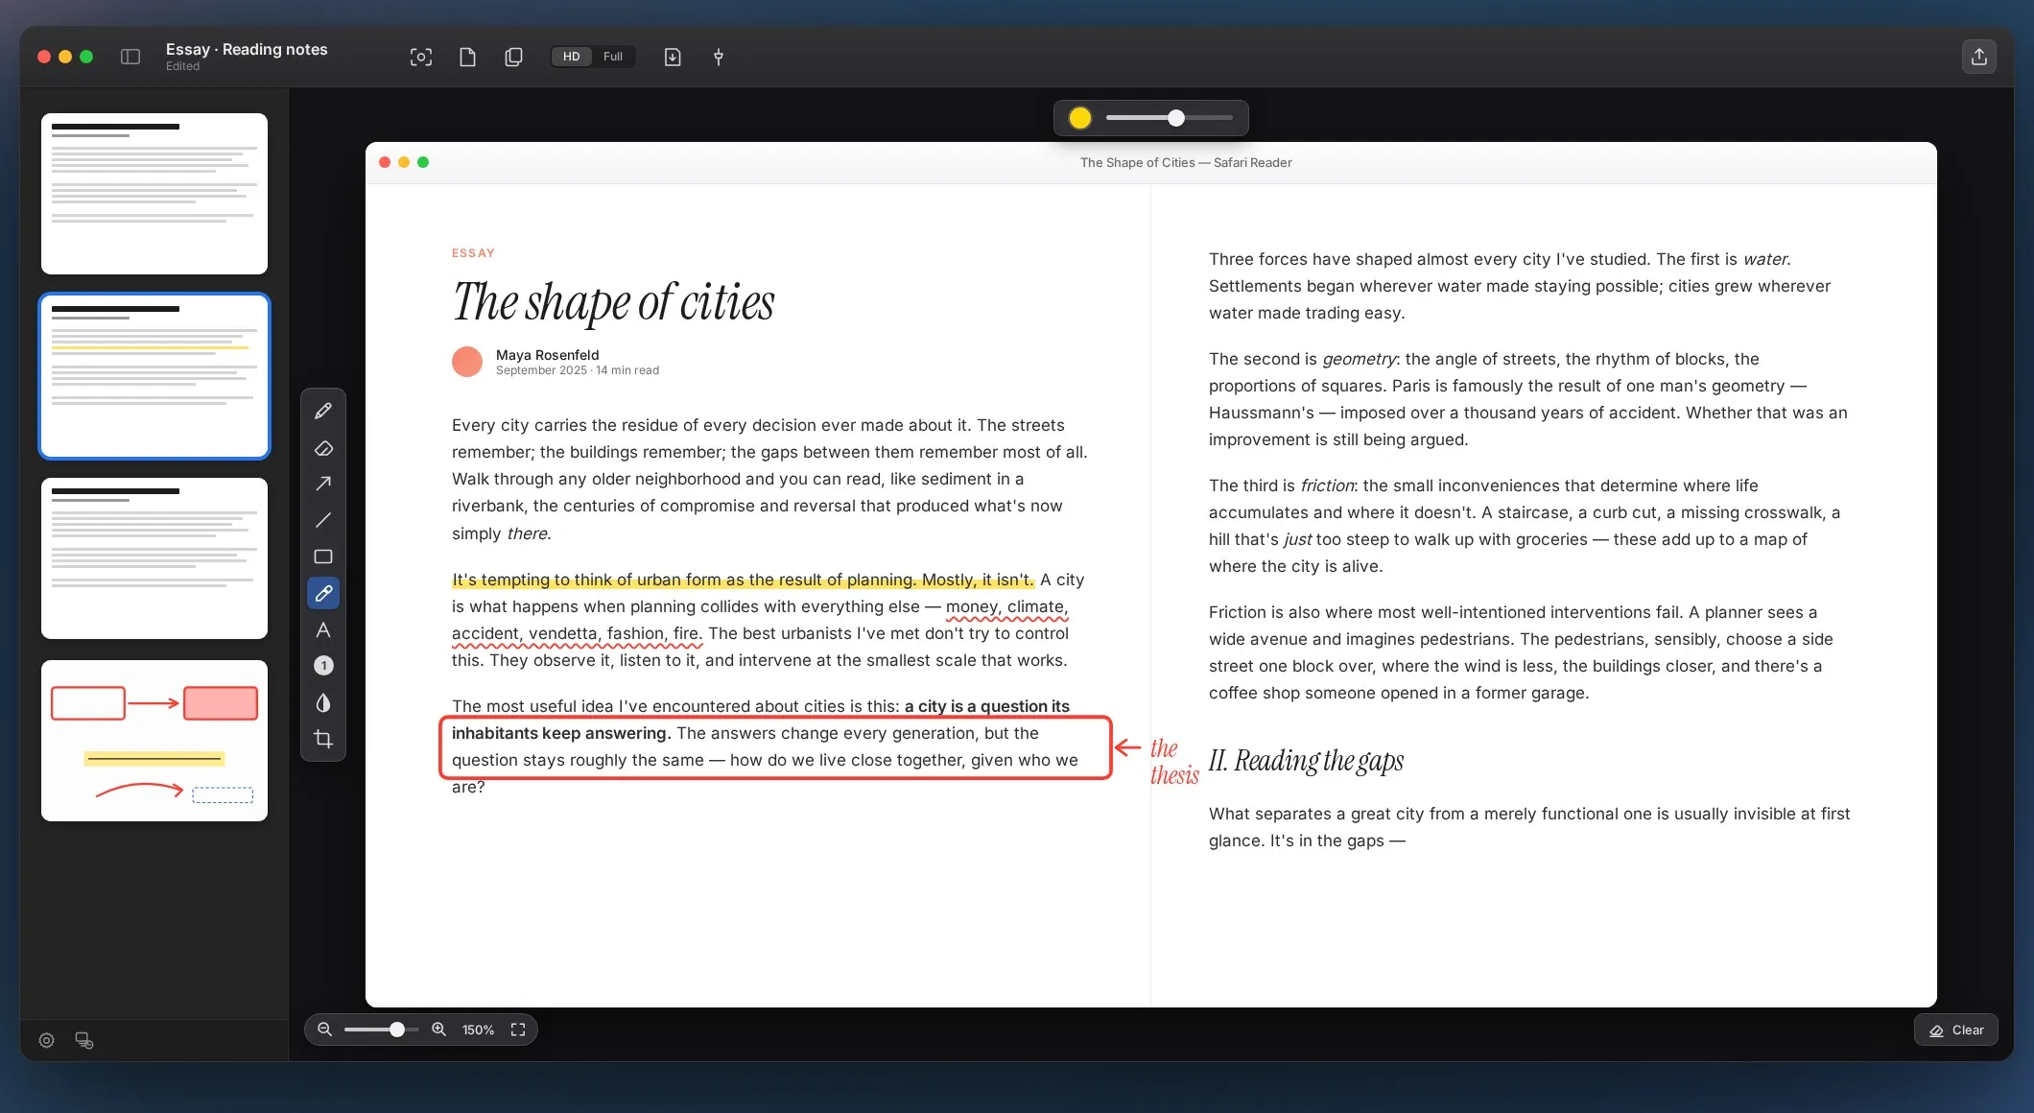Select the Line tool
2034x1113 pixels.
coord(323,520)
